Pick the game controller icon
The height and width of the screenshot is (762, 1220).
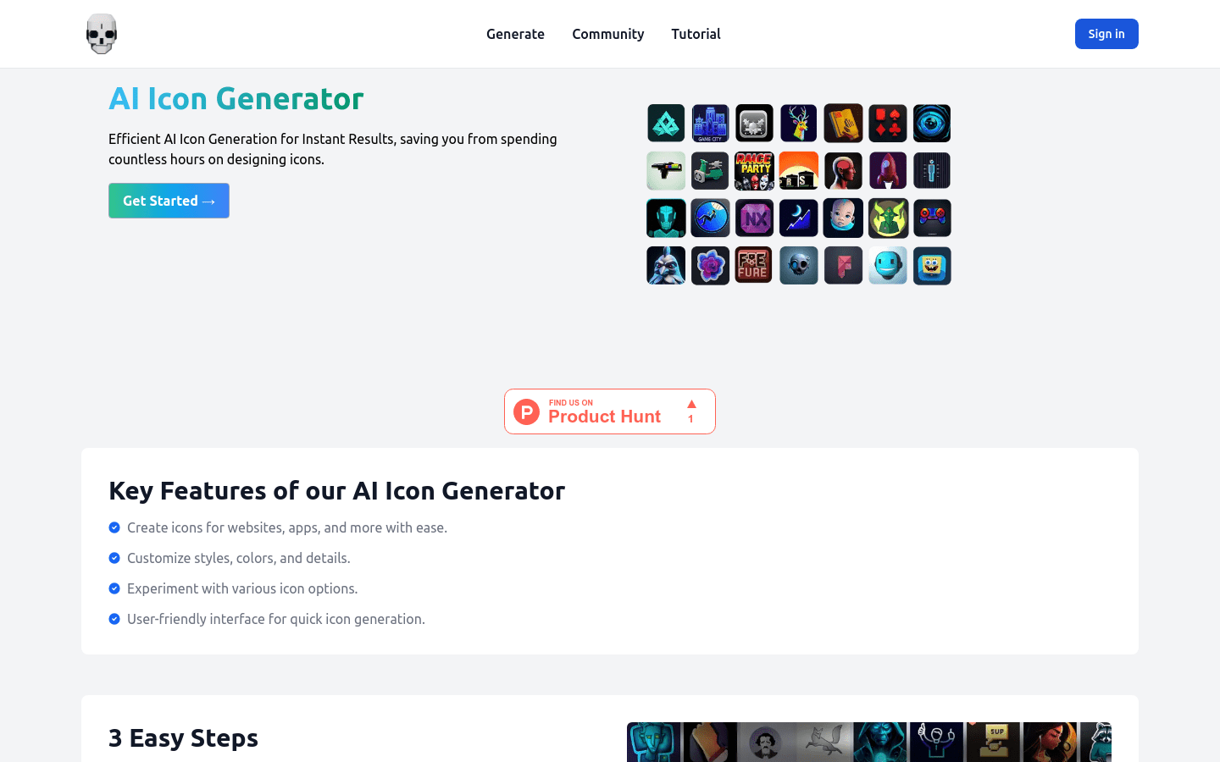pyautogui.click(x=932, y=218)
